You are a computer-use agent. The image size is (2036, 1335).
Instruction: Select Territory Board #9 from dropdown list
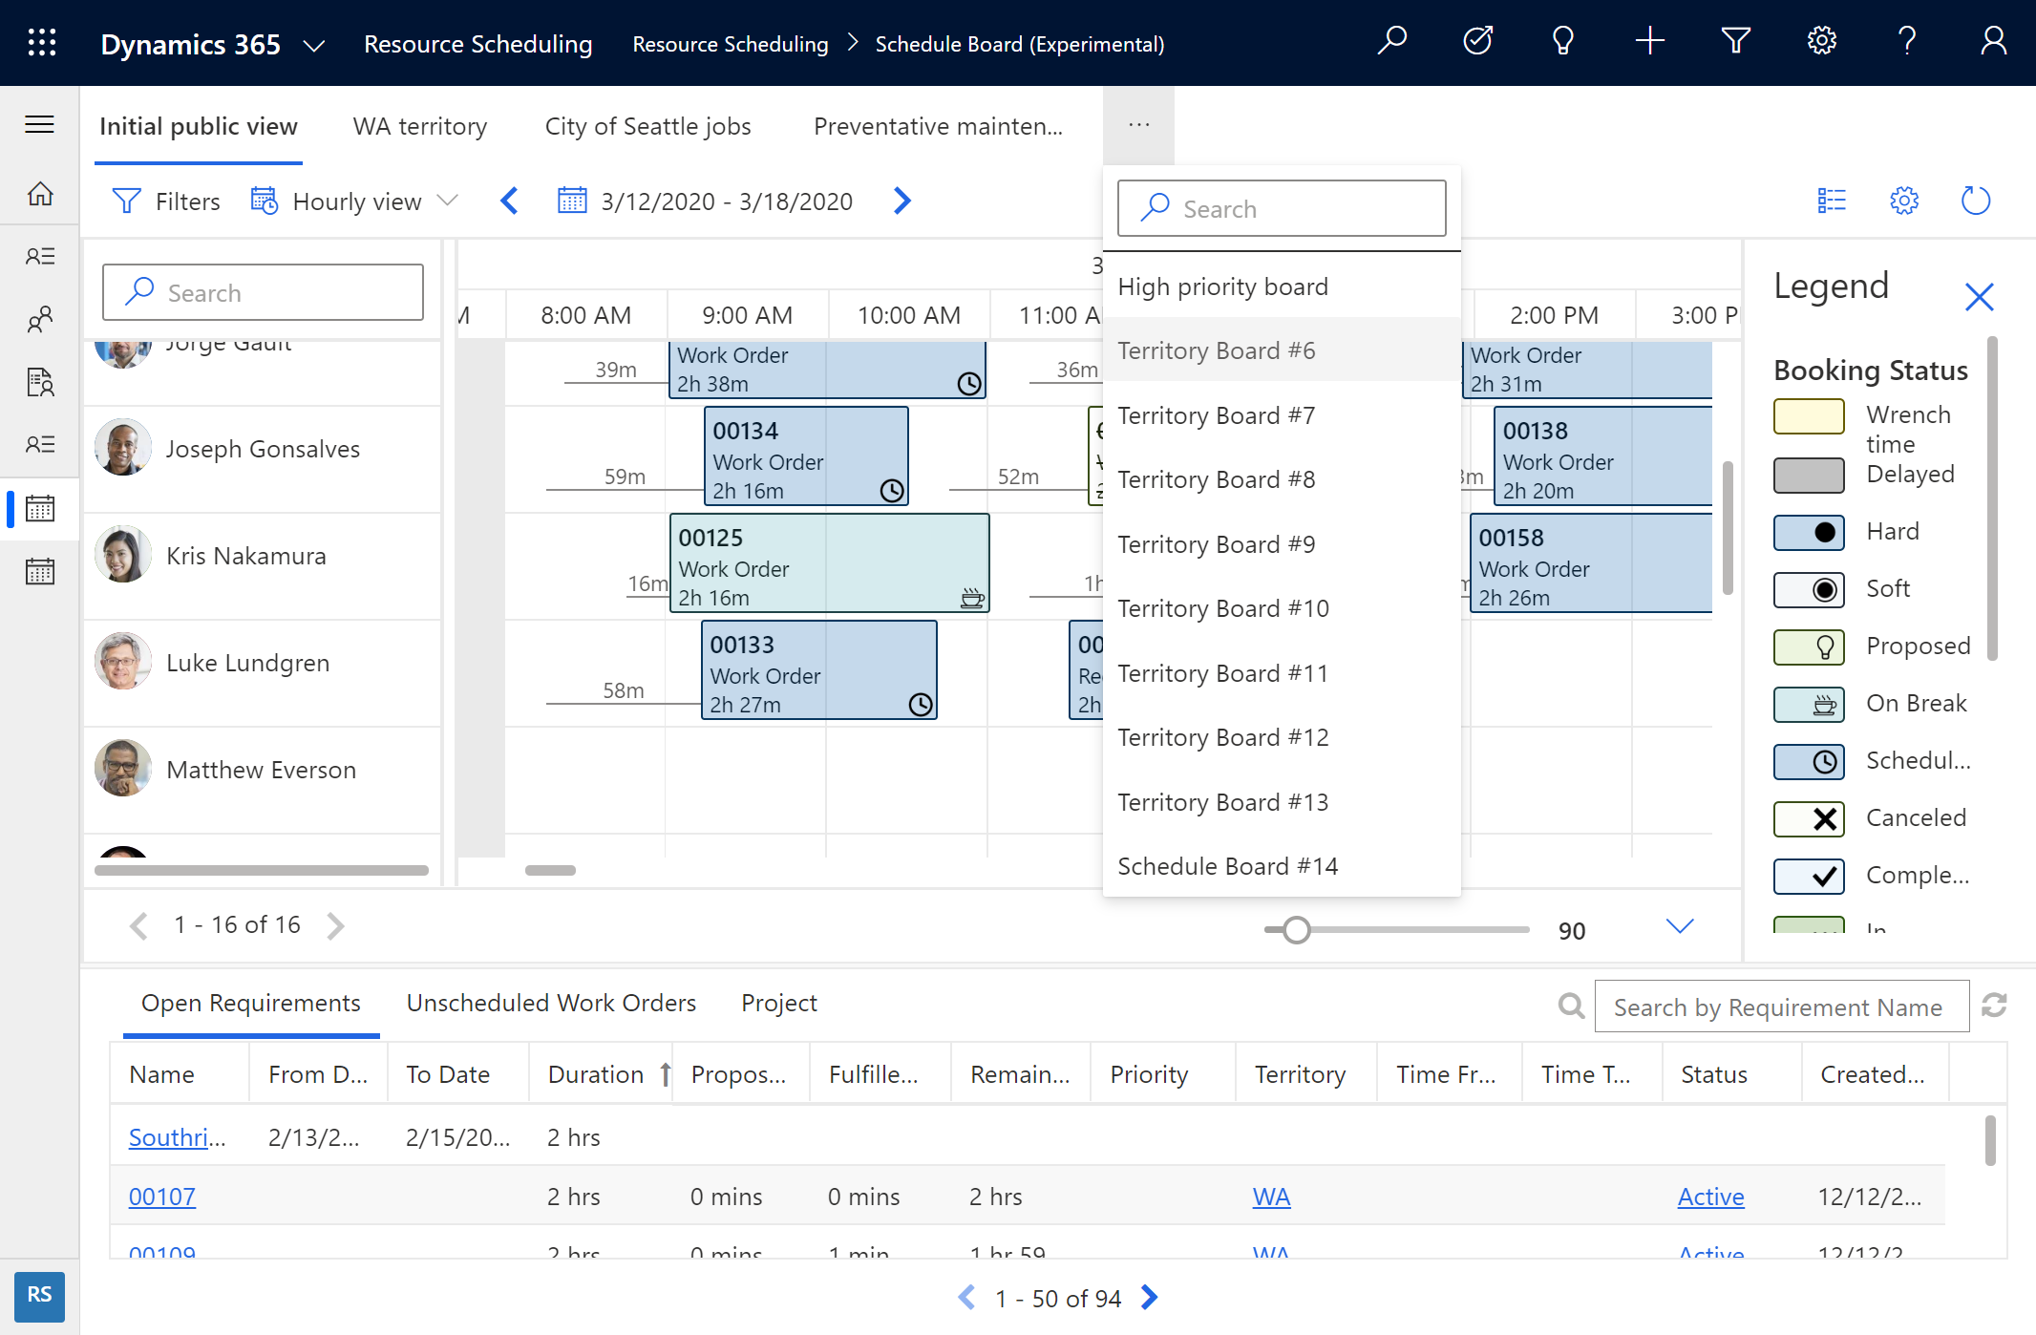click(1222, 542)
